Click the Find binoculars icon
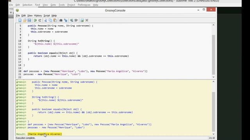Image resolution: width=250 pixels, height=140 pixels. (61, 20)
